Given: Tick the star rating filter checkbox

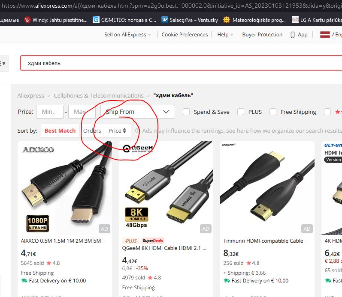Looking at the screenshot, I should [x=327, y=112].
